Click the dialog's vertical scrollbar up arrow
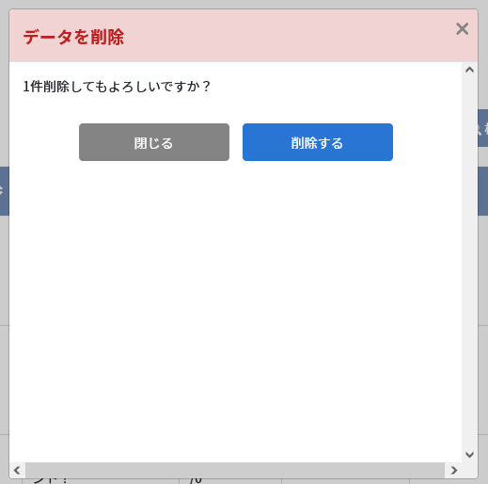The image size is (488, 484). (469, 70)
